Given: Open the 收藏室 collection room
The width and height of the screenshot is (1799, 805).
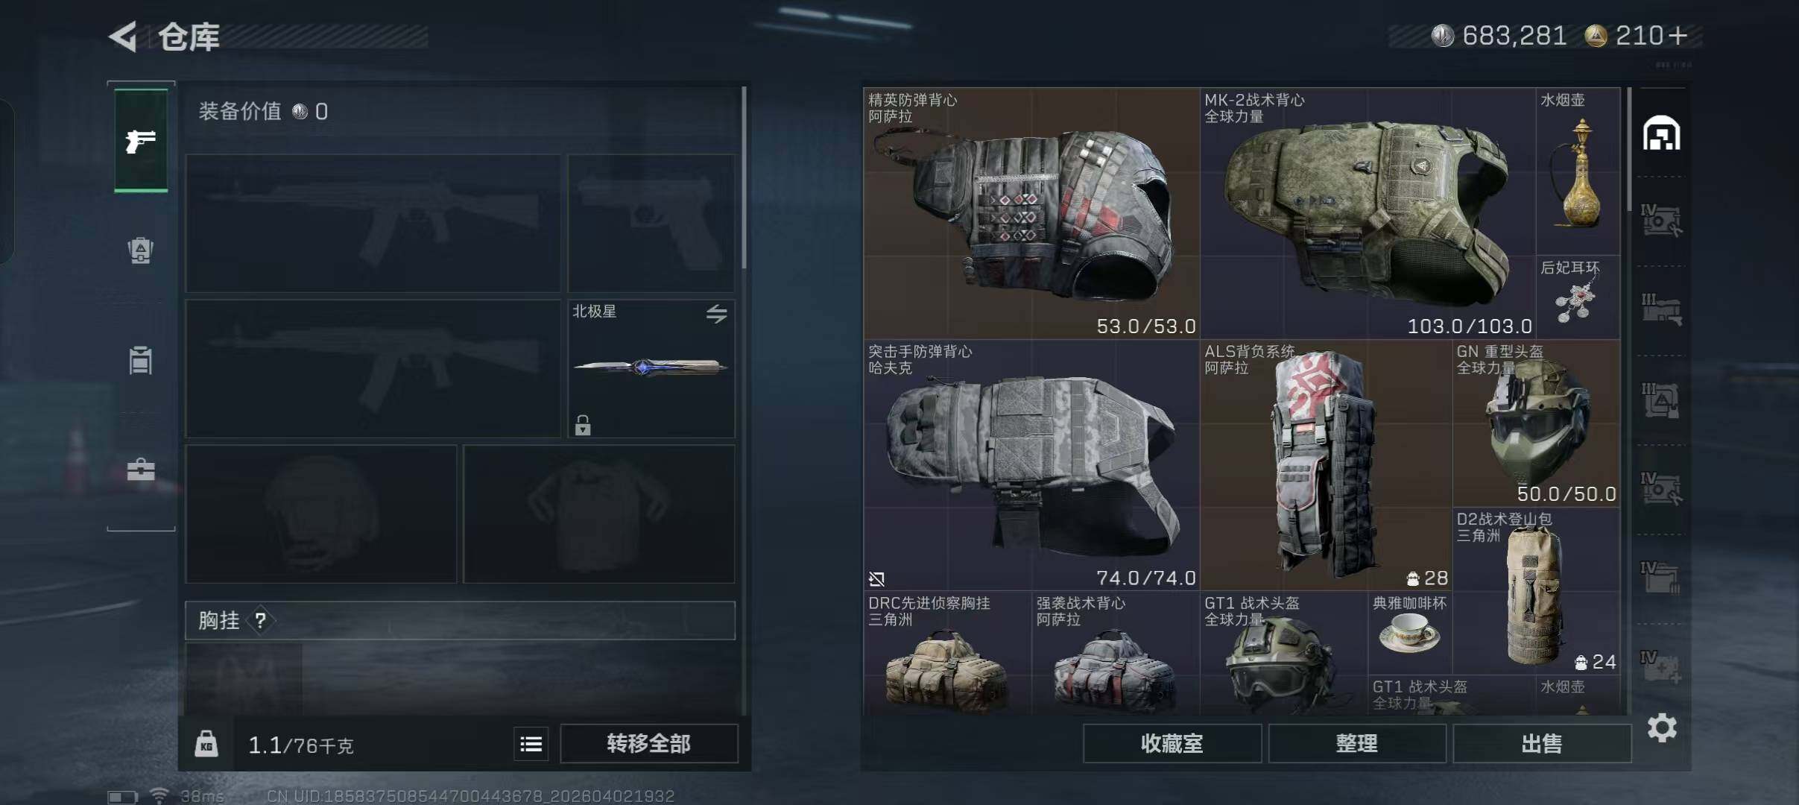Looking at the screenshot, I should point(1172,743).
